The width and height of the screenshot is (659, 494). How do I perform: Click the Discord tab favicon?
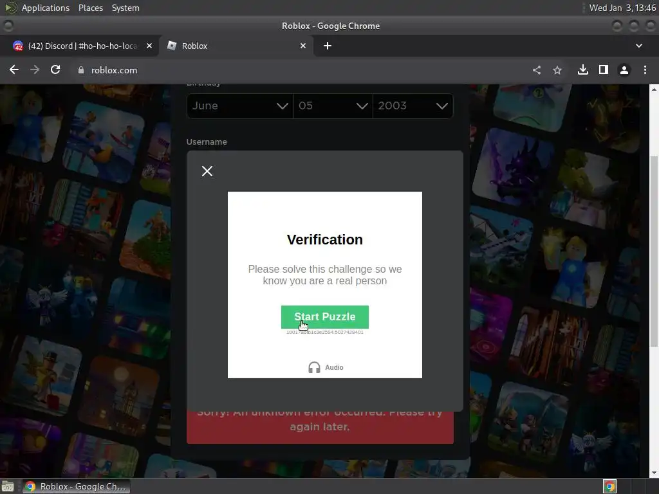[x=17, y=46]
